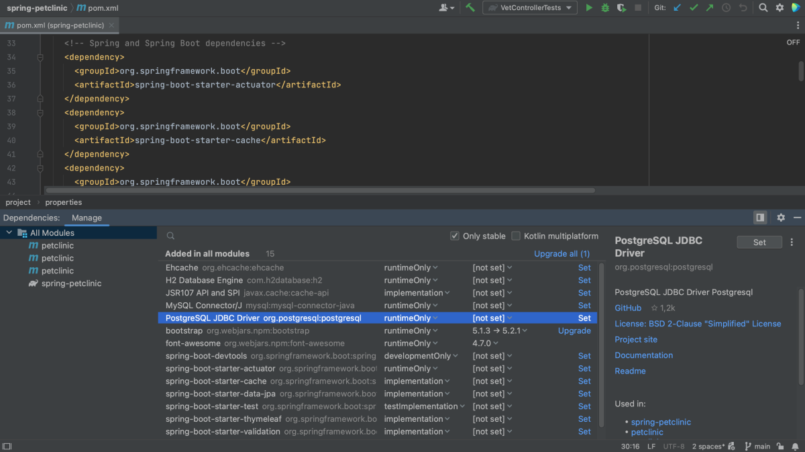Select the Manage tab in Dependencies
Image resolution: width=805 pixels, height=452 pixels.
[88, 218]
